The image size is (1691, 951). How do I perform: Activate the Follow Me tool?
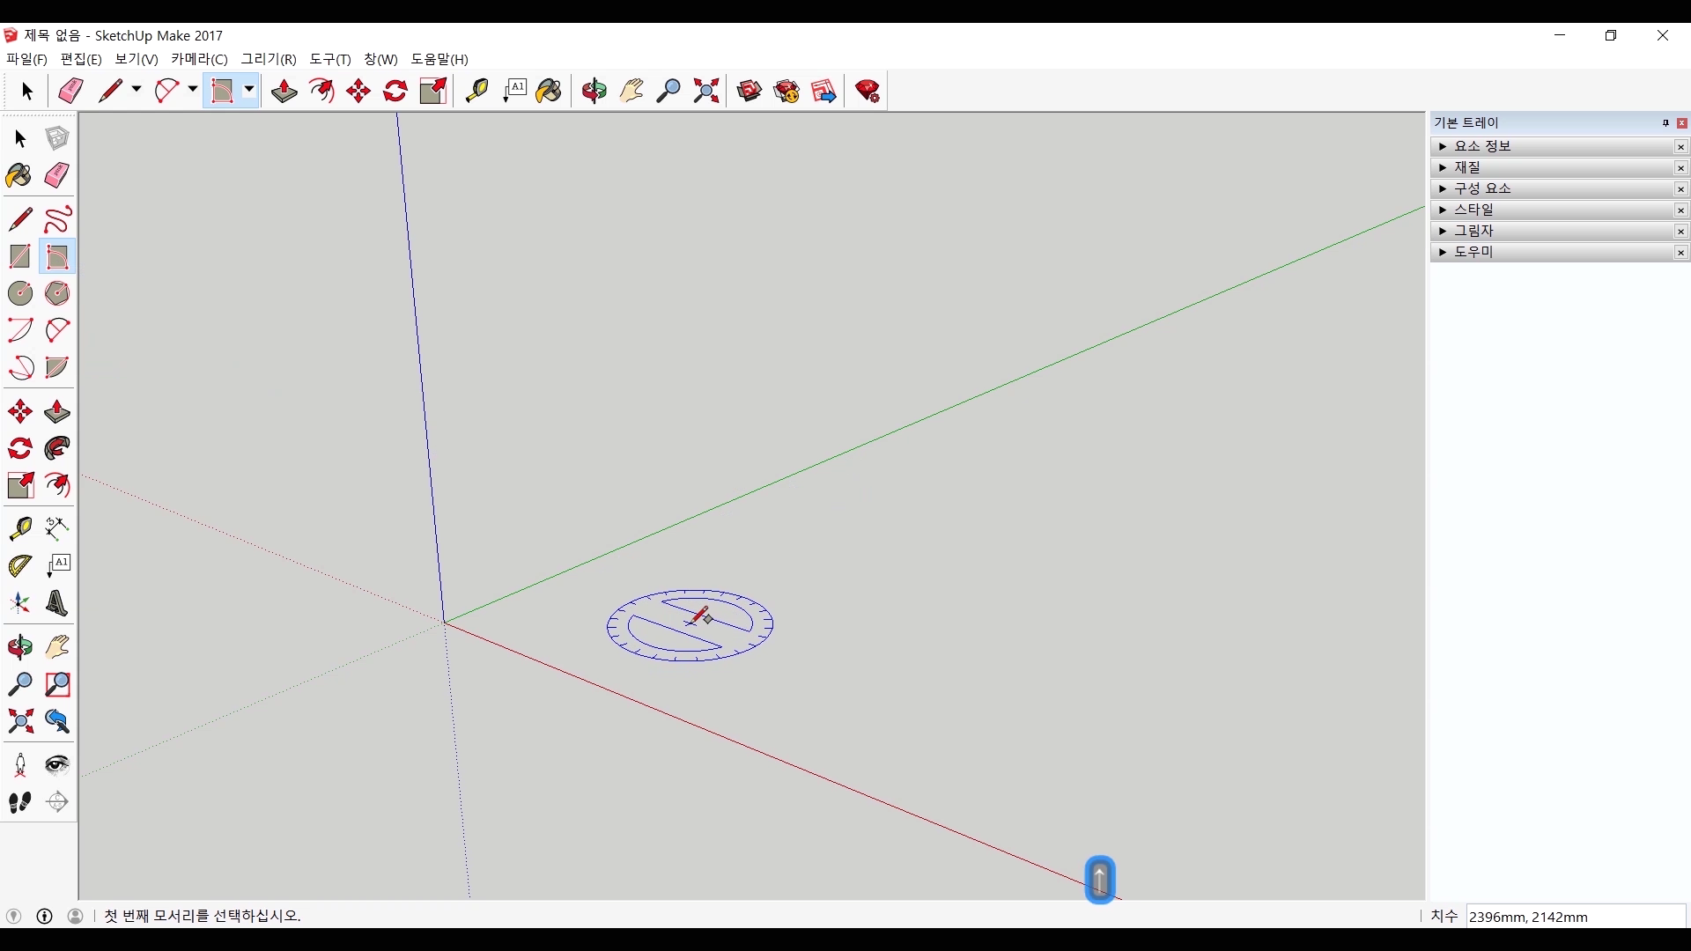[57, 448]
